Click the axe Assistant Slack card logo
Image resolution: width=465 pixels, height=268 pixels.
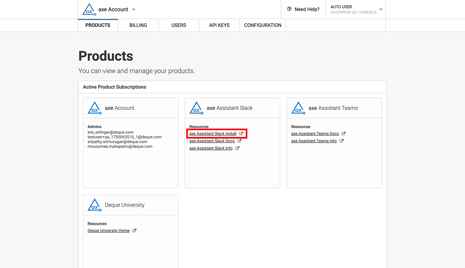[x=197, y=108]
